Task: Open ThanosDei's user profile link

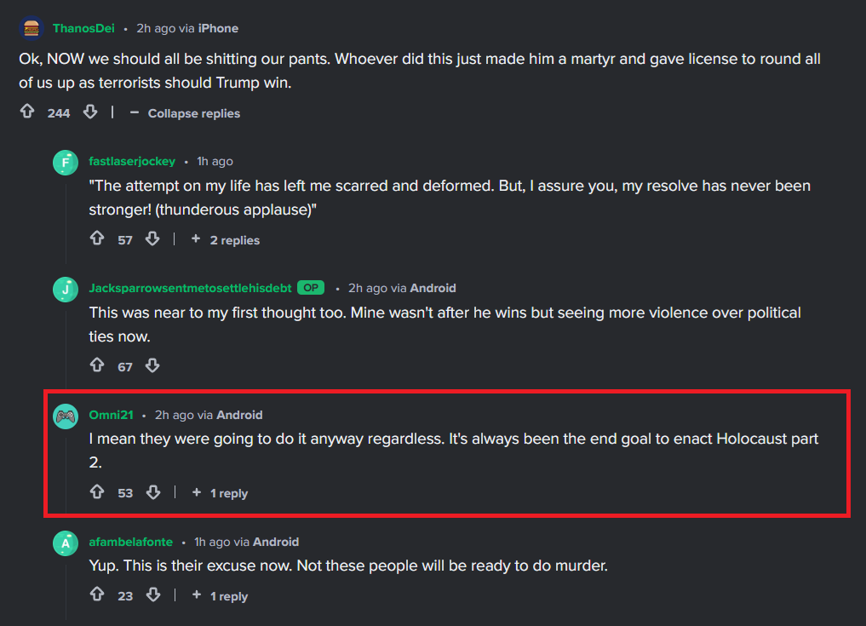Action: (x=84, y=28)
